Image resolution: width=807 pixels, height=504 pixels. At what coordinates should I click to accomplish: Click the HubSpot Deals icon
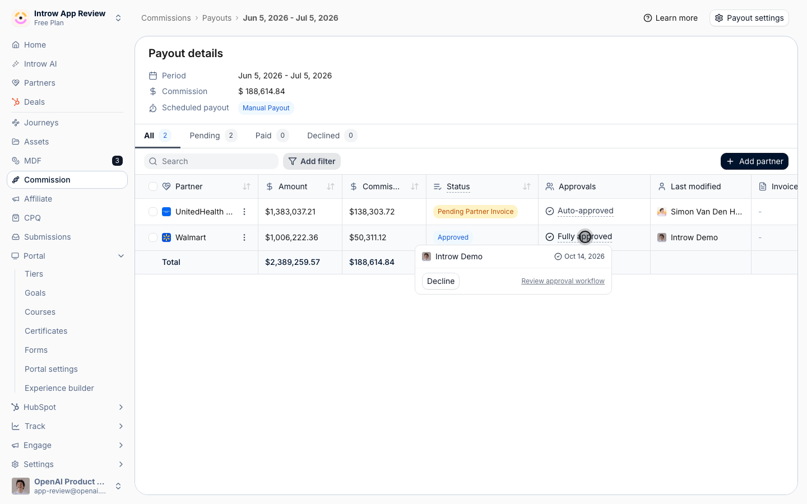(x=16, y=102)
